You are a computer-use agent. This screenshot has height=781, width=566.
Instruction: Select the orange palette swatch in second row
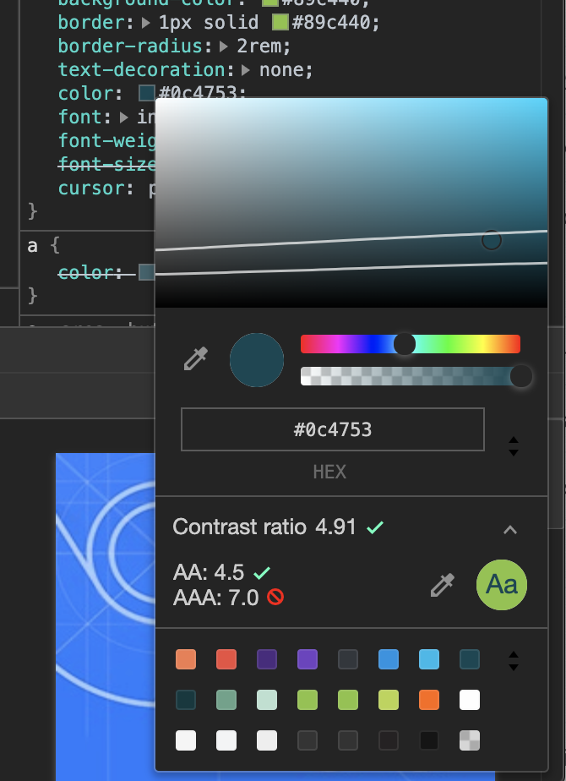point(429,700)
